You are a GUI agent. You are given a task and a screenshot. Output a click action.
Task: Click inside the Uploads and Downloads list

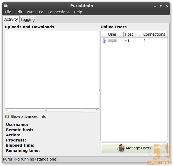pyautogui.click(x=52, y=69)
